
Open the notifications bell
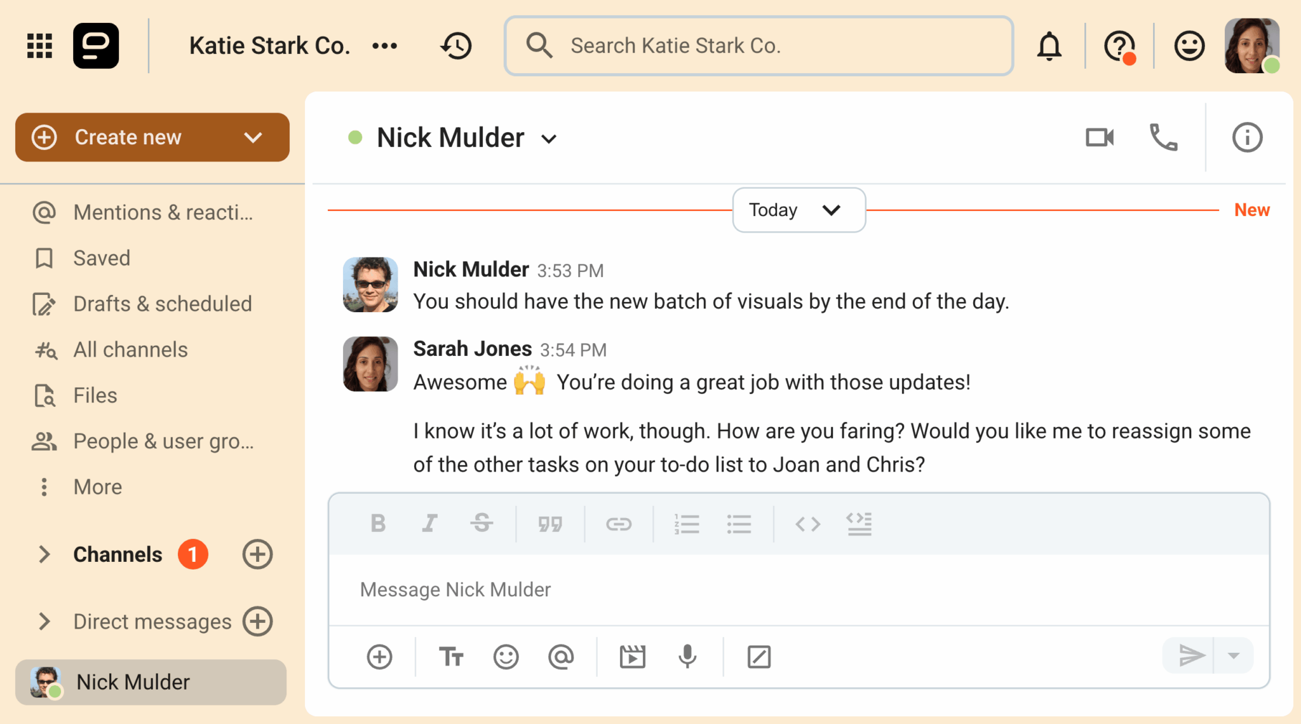pyautogui.click(x=1049, y=46)
